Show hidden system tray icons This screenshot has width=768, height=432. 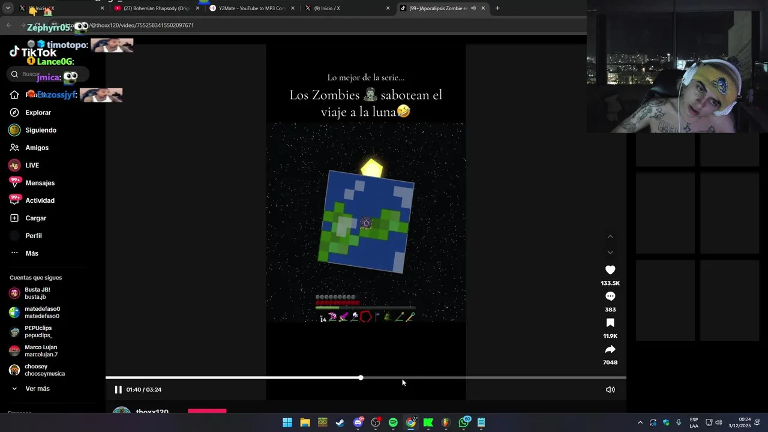tap(640, 422)
